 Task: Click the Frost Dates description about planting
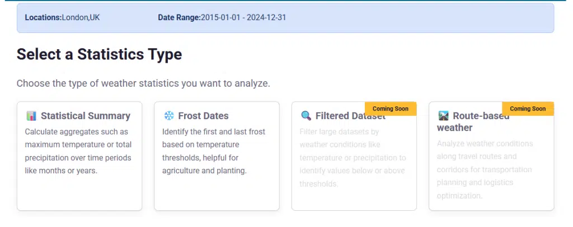[x=214, y=151]
